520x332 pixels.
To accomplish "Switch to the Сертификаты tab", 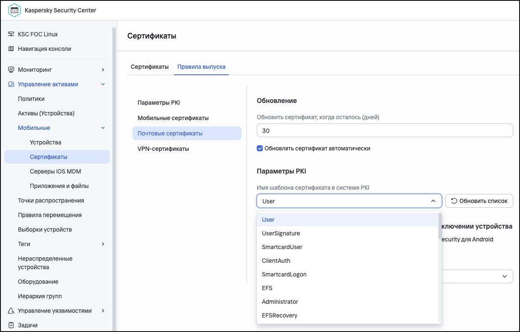I will [x=150, y=67].
